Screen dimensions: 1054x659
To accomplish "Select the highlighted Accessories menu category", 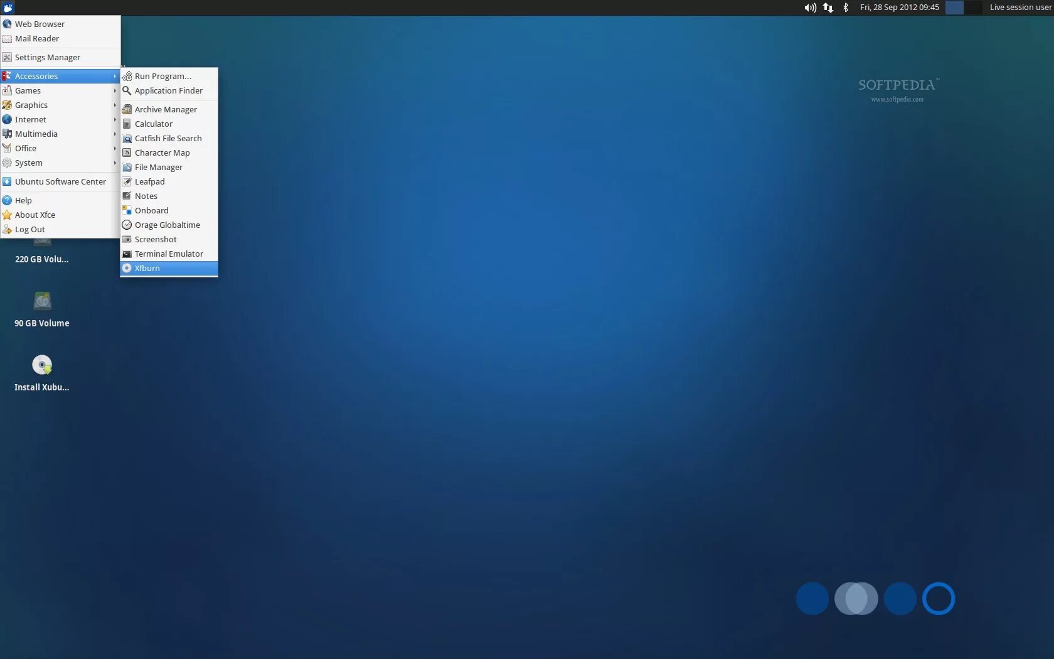I will [60, 76].
